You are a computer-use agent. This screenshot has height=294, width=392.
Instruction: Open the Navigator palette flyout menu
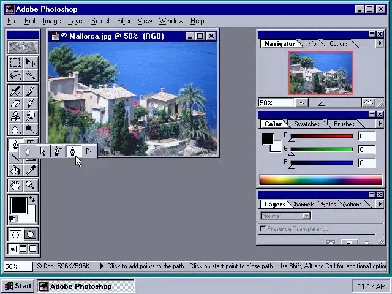[380, 43]
